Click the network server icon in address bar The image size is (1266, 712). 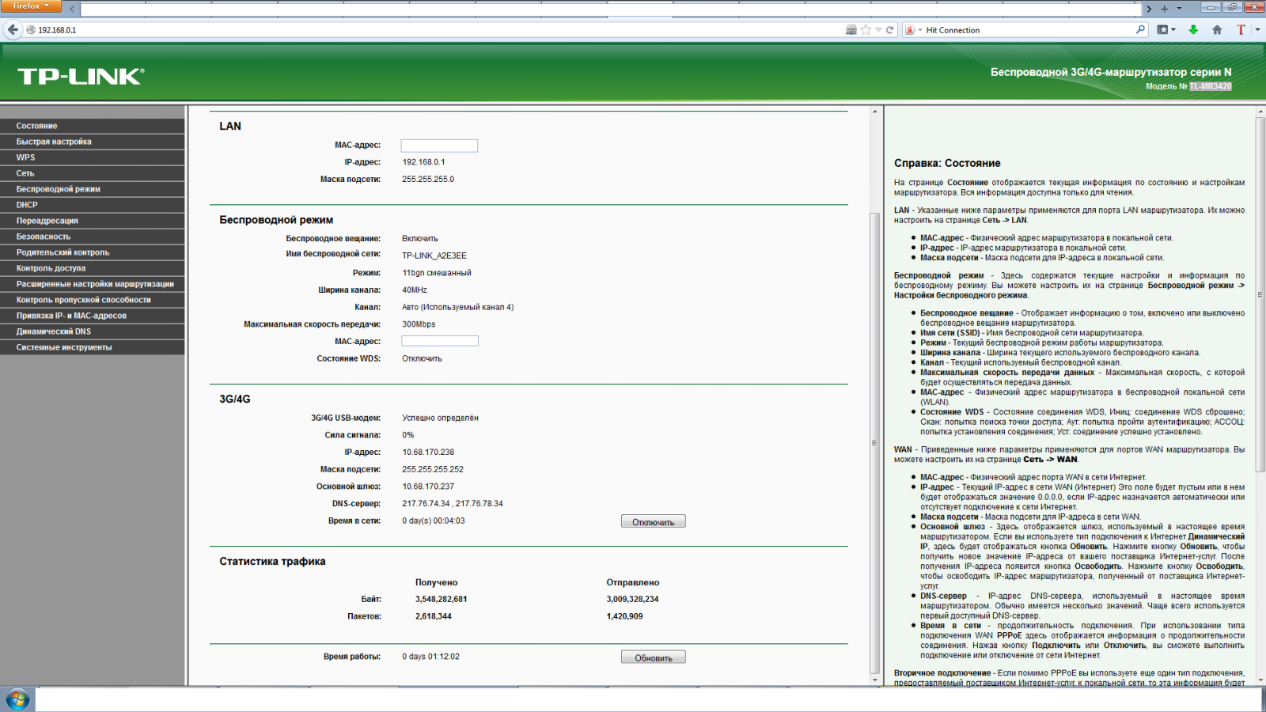[x=851, y=30]
